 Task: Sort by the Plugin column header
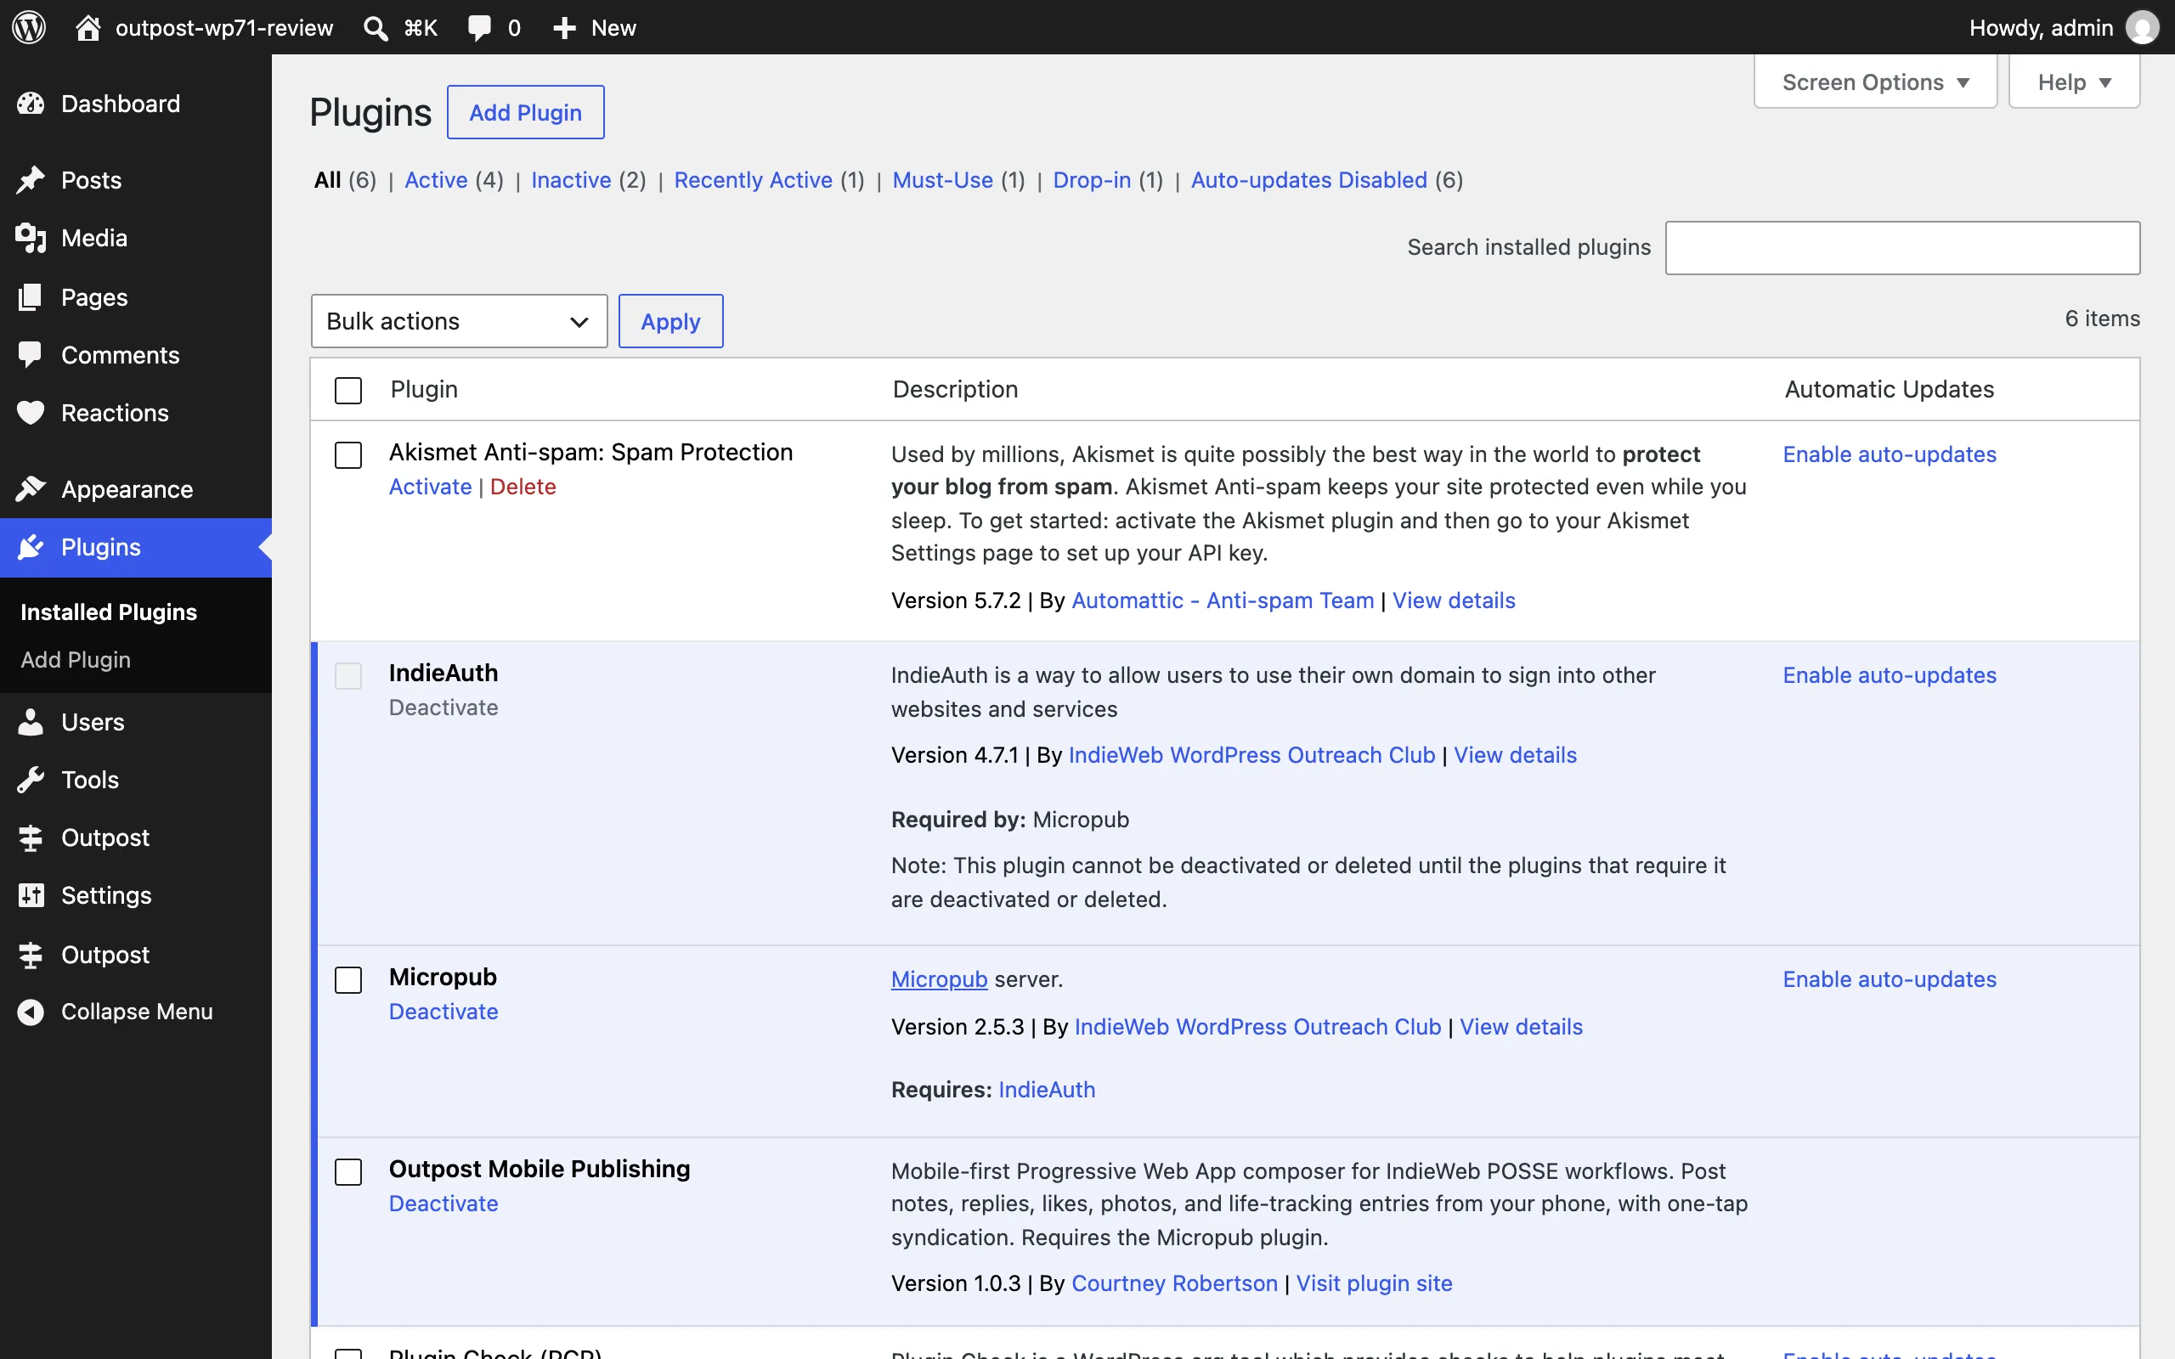[423, 389]
